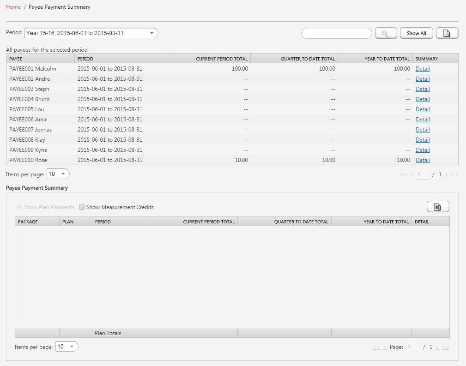Click the plan table Page number field
This screenshot has height=366, width=466.
413,347
